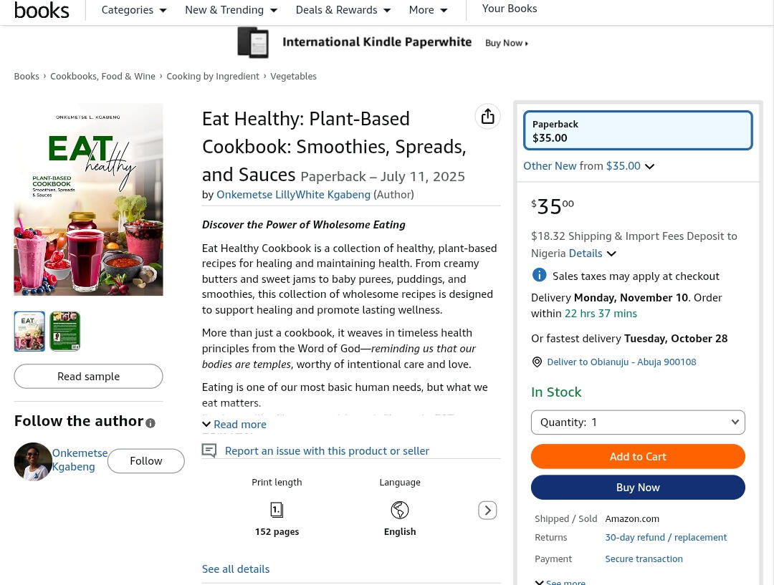
Task: Click the Kindle Paperwhite device image
Action: click(x=253, y=42)
